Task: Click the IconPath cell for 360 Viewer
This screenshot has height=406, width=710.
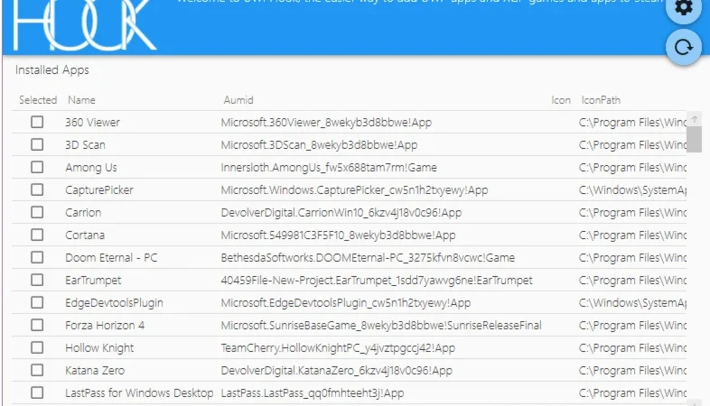Action: tap(632, 122)
